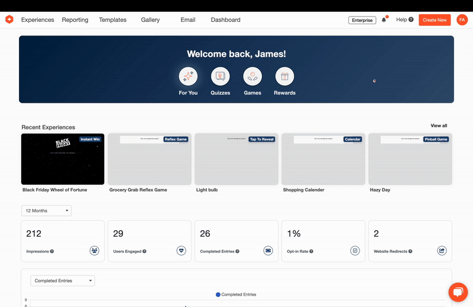Choose the Games category icon

pos(252,76)
